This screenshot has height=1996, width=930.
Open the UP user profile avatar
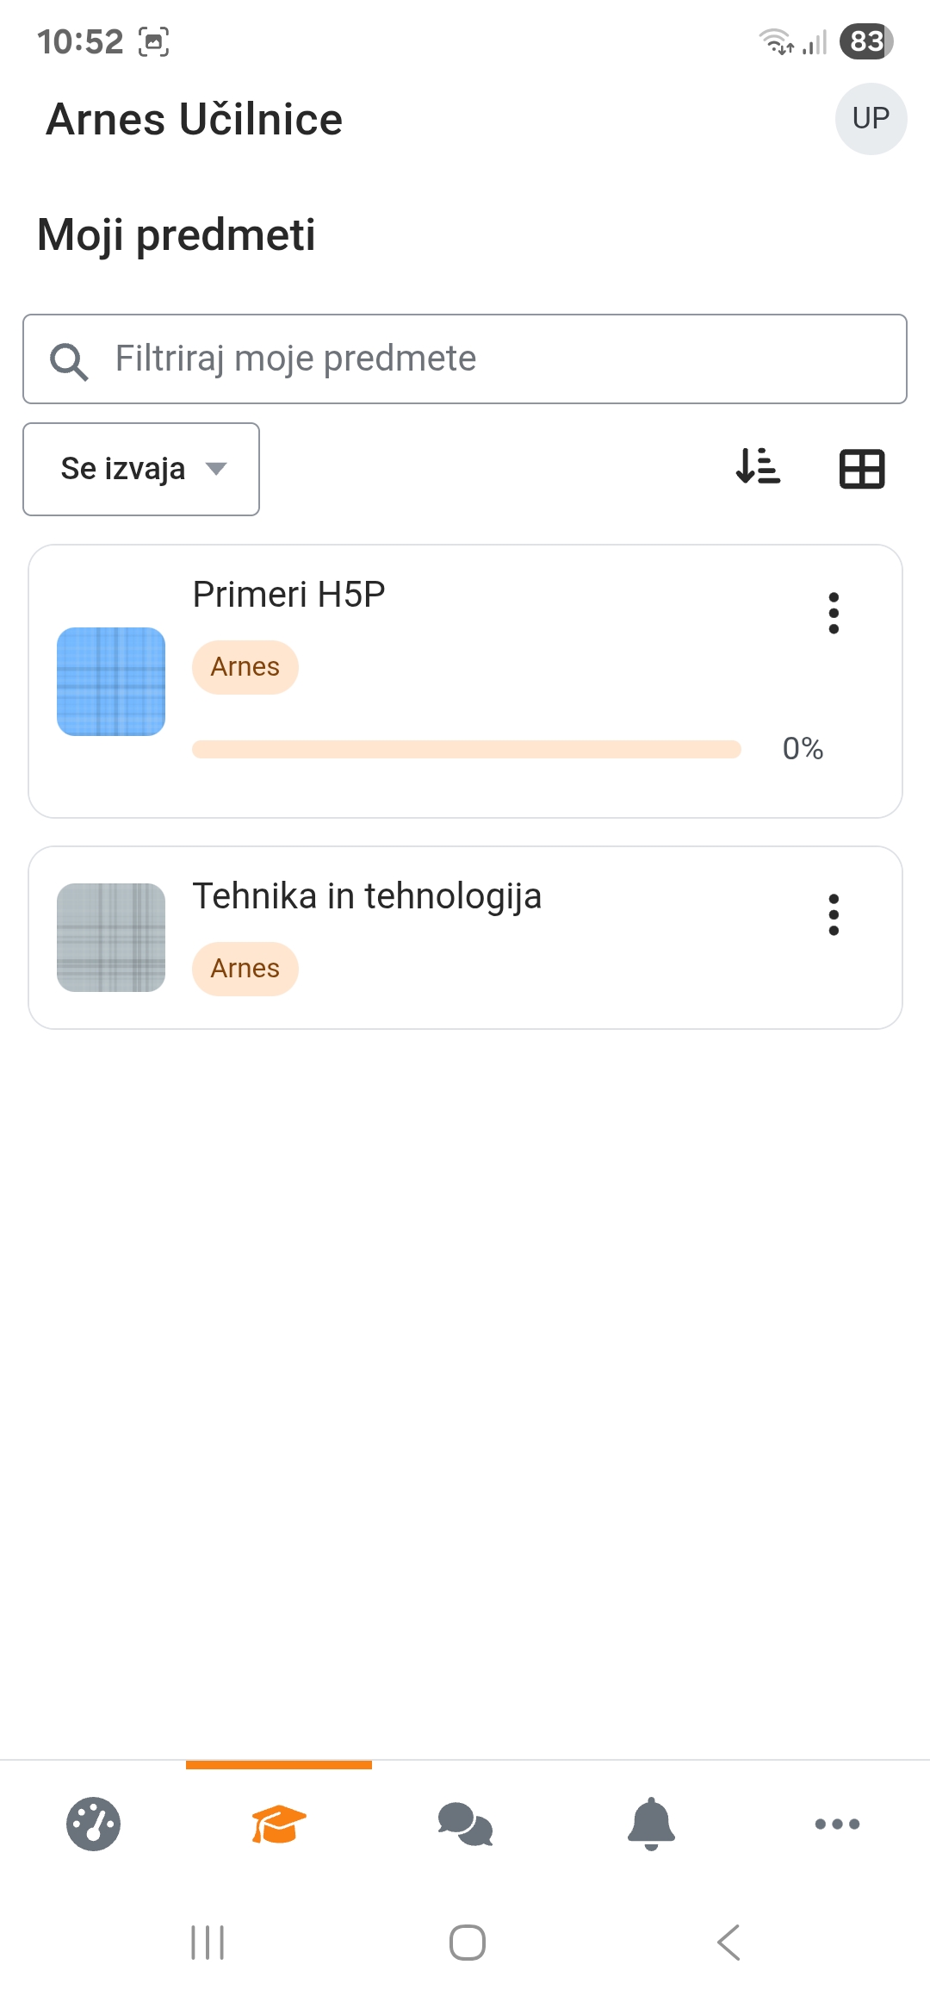click(x=871, y=119)
